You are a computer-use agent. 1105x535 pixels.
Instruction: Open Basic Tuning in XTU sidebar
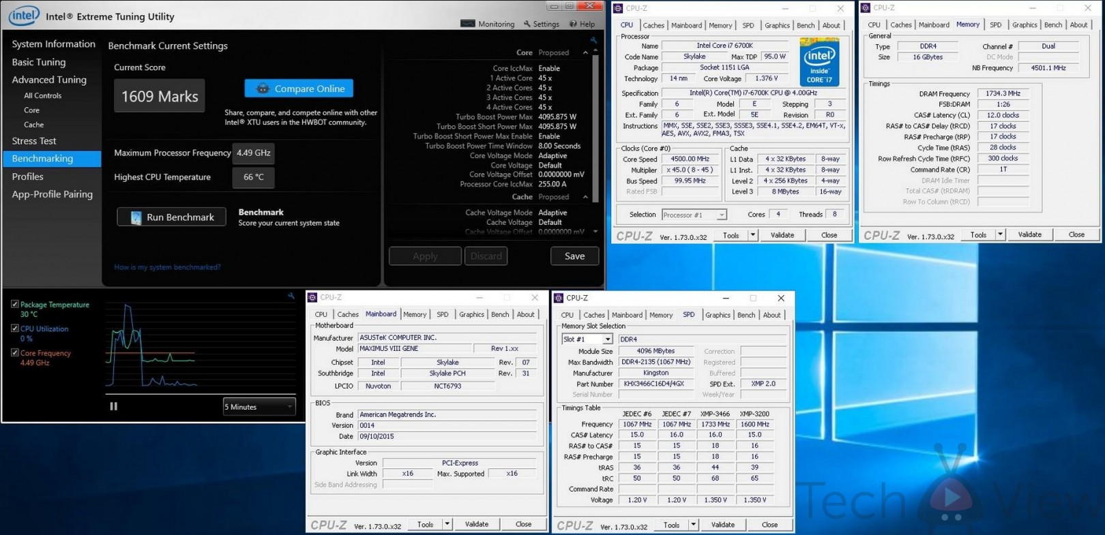pos(39,62)
